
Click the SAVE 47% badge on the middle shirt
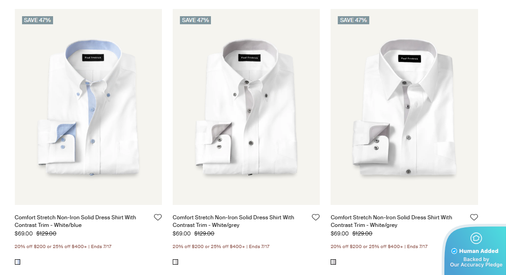[x=195, y=20]
